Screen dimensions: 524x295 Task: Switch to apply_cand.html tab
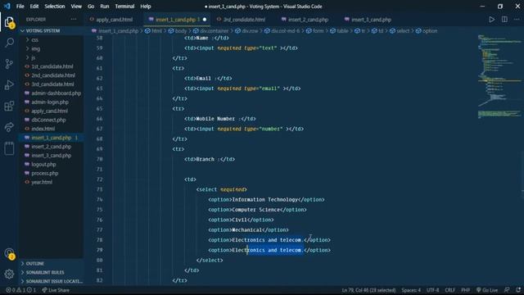(114, 20)
